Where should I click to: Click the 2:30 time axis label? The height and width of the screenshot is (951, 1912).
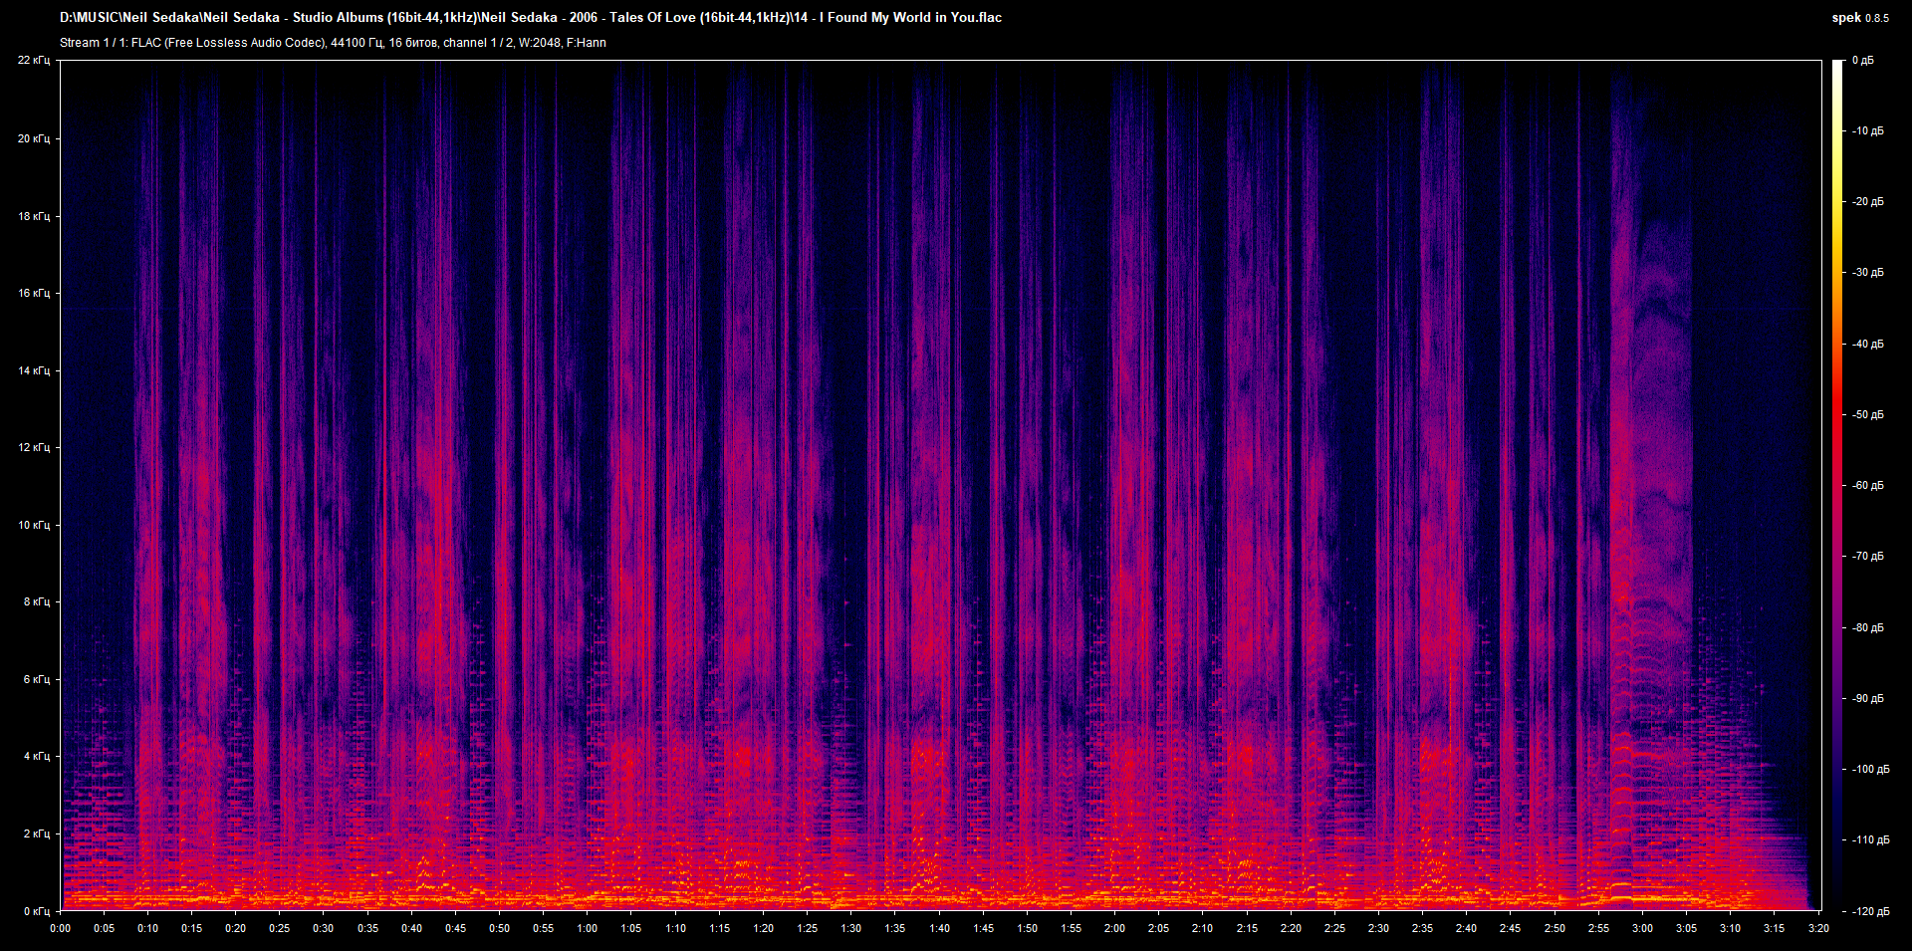point(1378,928)
